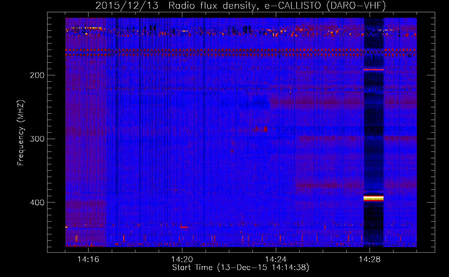Click the bright yellow-white band near 400 MHz

[374, 198]
